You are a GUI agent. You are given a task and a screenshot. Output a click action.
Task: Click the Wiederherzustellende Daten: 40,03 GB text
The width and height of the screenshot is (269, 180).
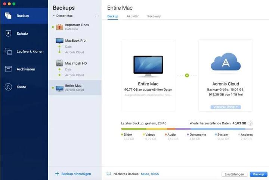[x=218, y=123]
